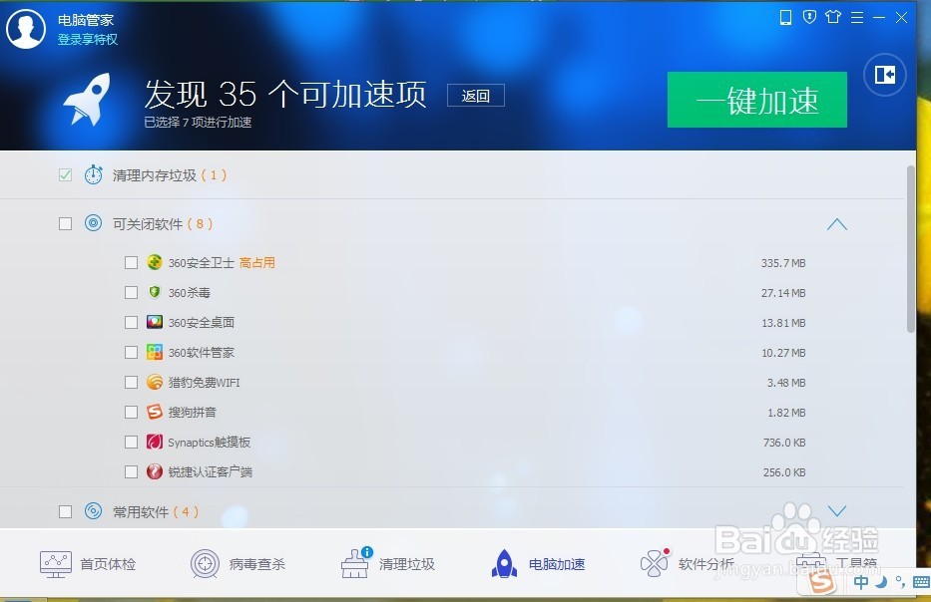Click the shield privacy icon in the titlebar
The width and height of the screenshot is (931, 602).
pyautogui.click(x=808, y=17)
